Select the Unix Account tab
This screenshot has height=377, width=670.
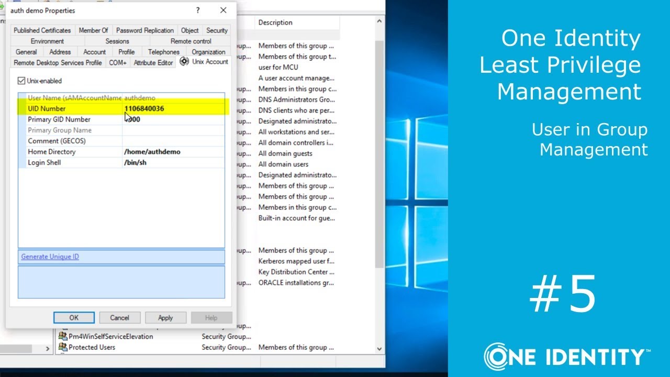[204, 62]
